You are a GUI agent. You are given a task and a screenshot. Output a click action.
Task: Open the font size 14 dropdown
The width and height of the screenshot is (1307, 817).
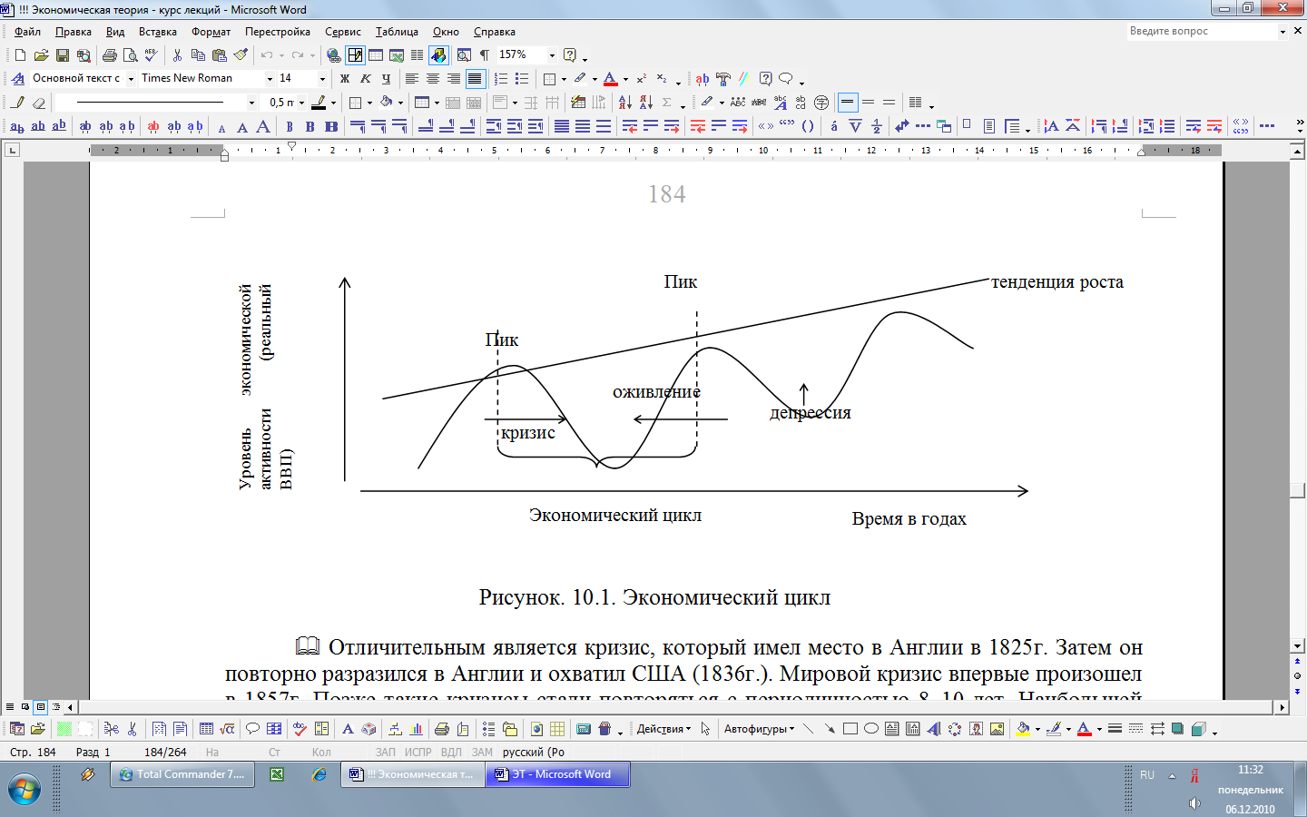tap(321, 79)
